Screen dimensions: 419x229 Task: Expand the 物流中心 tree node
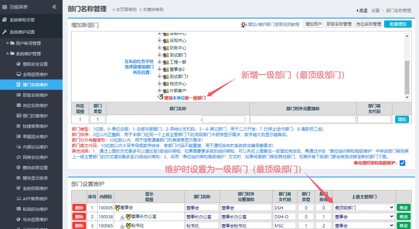coord(160,84)
